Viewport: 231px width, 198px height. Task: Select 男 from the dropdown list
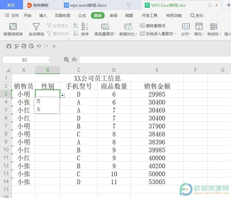38,101
